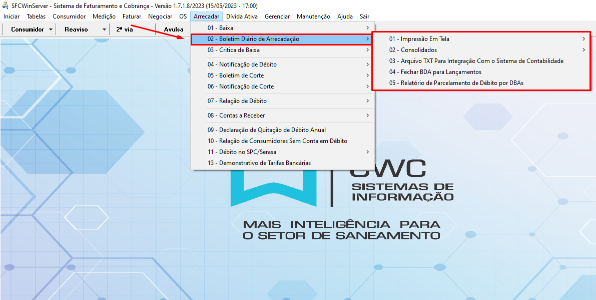596x300 pixels.
Task: Open the Dívida Ativa menu
Action: pos(242,16)
